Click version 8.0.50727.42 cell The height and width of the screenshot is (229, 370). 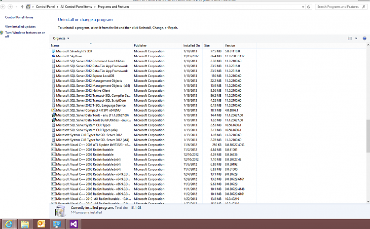coord(233,159)
